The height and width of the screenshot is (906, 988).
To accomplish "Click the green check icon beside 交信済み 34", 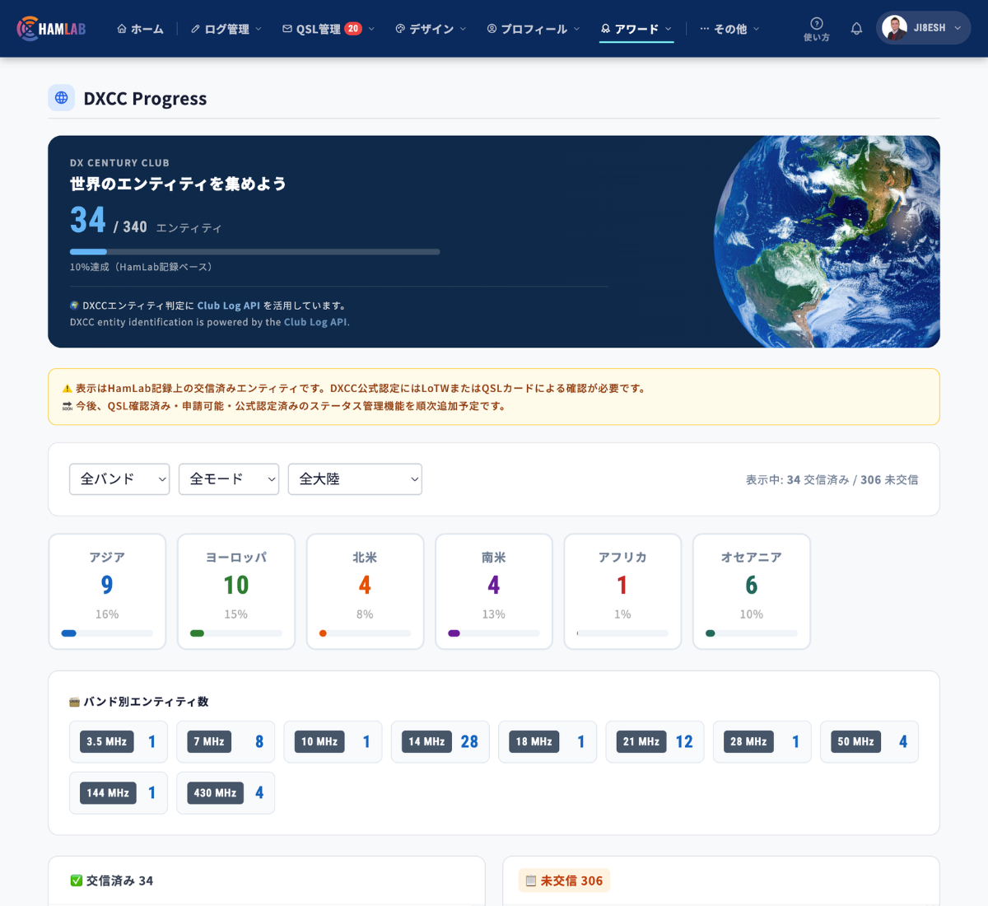I will 76,880.
